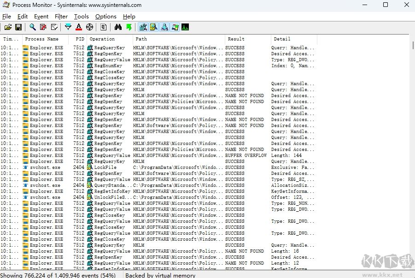
Task: Click the Save floppy disk icon
Action: coord(18,27)
